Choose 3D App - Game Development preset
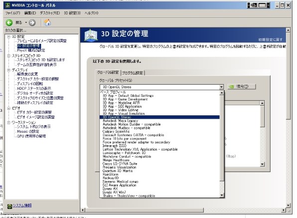The width and height of the screenshot is (297, 218). (125, 99)
